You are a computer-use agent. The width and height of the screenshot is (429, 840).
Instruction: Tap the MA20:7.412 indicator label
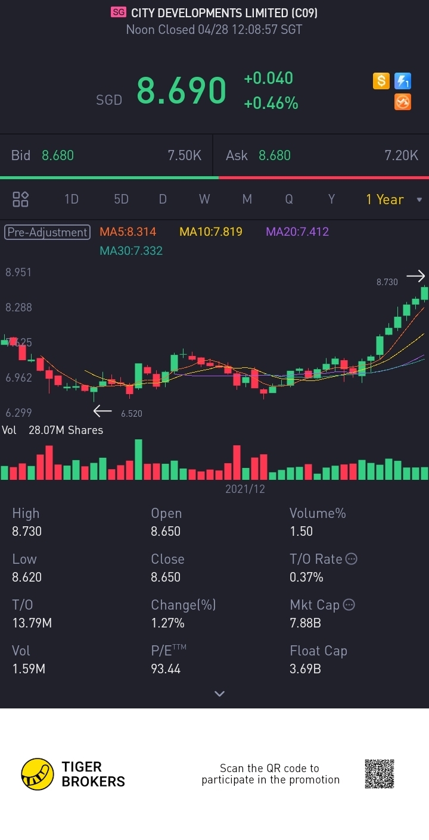pyautogui.click(x=297, y=232)
